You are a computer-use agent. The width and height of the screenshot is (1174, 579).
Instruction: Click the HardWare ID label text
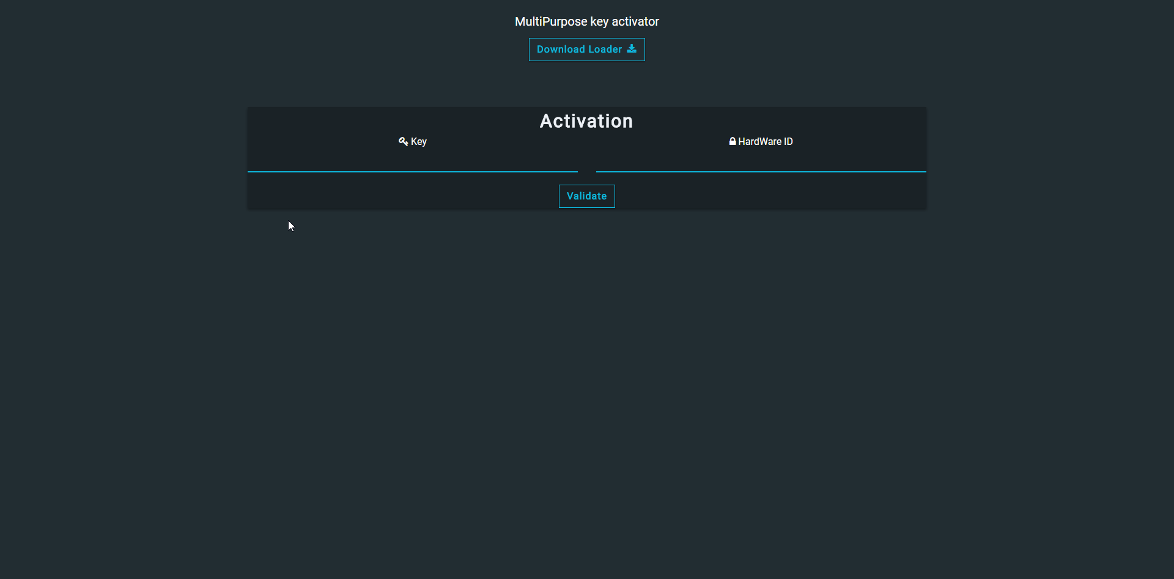click(x=766, y=142)
